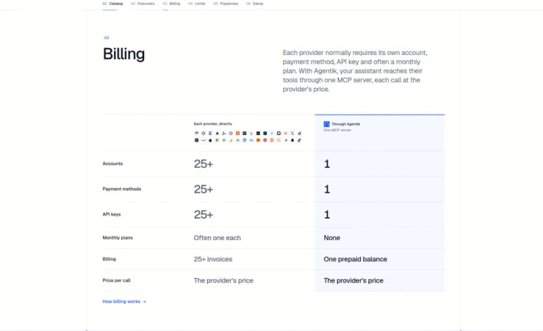Click the diamond outline provider icon
543x331 pixels.
203,133
